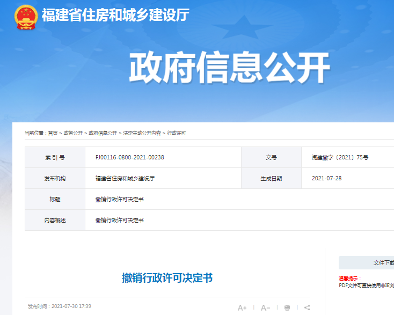Select 福建省住房和城乡建设厅 in the 发布机构 row
The image size is (394, 315).
(125, 178)
